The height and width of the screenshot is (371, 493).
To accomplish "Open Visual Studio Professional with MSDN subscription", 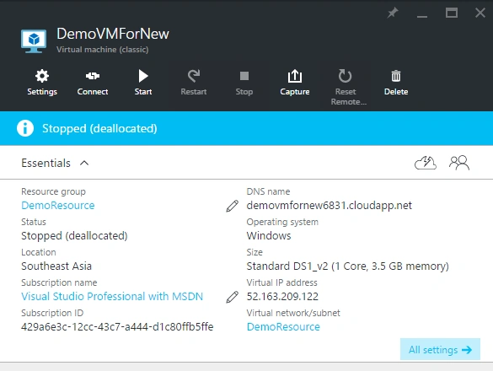I will pos(112,297).
